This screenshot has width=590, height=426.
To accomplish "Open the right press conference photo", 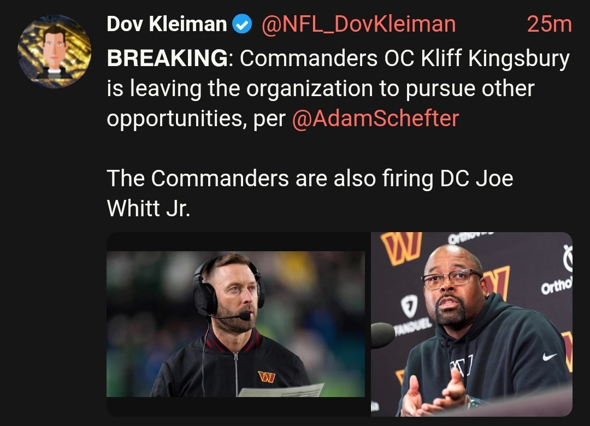I will (471, 324).
